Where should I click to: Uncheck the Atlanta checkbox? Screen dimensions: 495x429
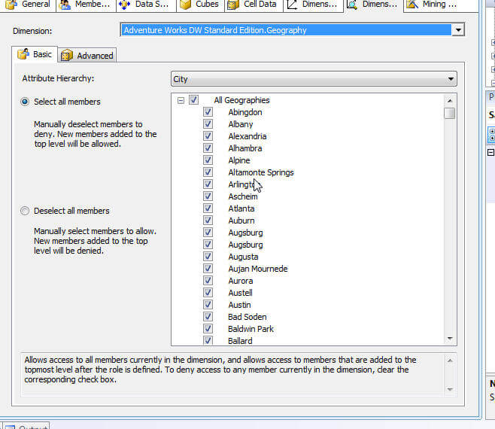coord(208,208)
